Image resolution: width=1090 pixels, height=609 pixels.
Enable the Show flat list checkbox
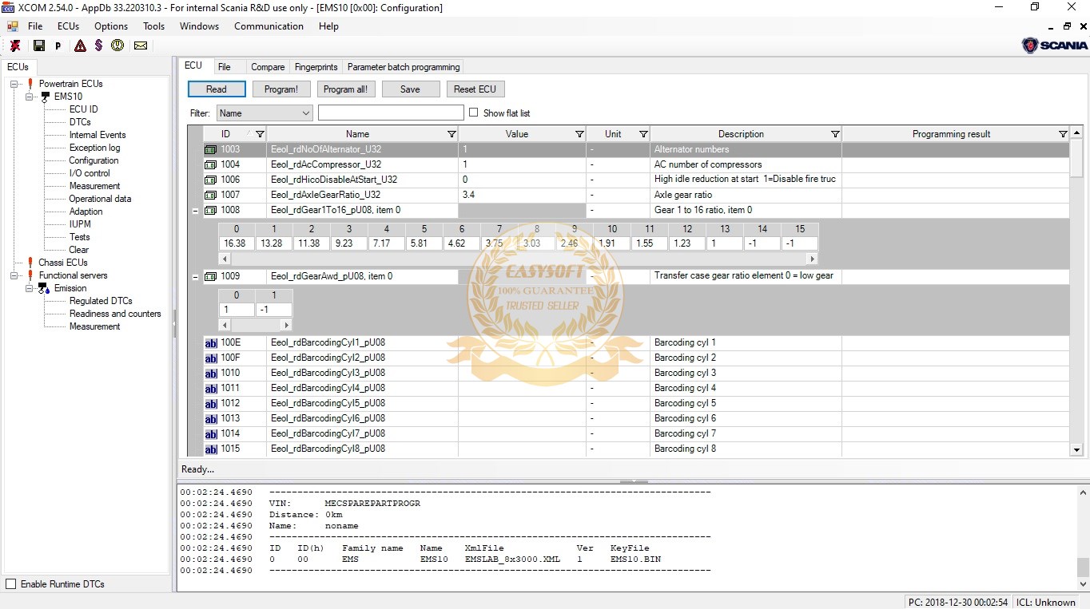point(474,113)
